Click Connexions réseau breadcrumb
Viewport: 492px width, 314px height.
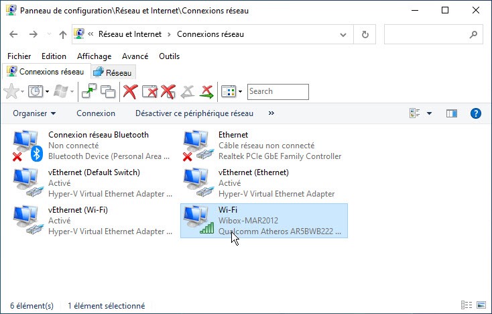click(210, 34)
